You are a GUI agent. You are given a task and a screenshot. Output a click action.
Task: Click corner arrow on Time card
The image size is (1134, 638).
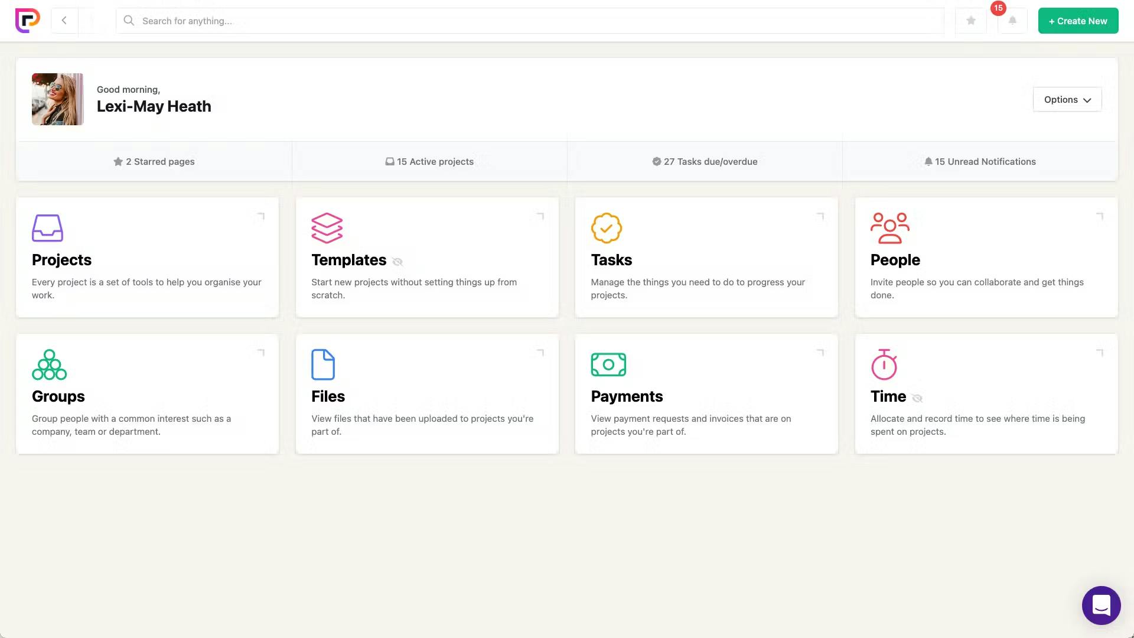pos(1099,353)
